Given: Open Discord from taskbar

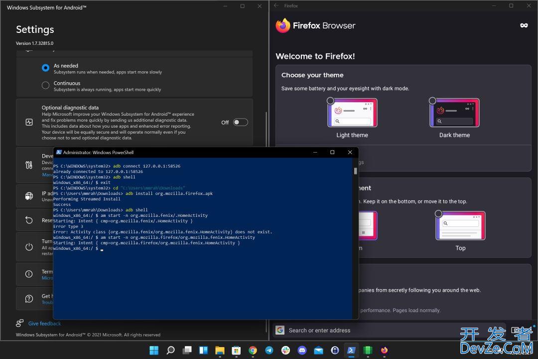Looking at the screenshot, I should [302, 350].
